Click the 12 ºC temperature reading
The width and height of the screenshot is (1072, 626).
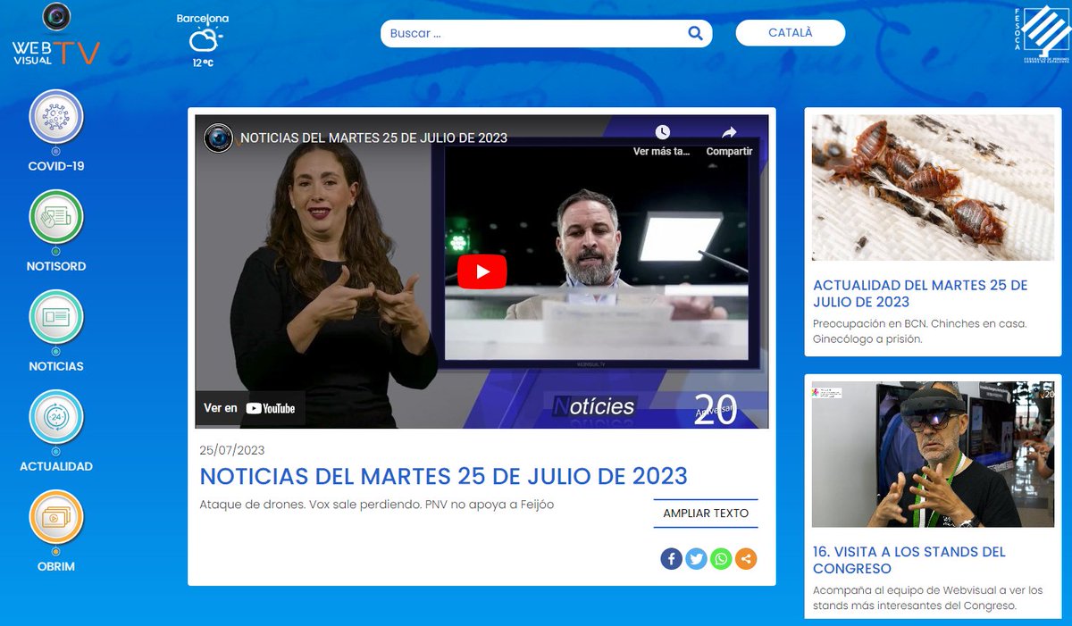(x=203, y=63)
